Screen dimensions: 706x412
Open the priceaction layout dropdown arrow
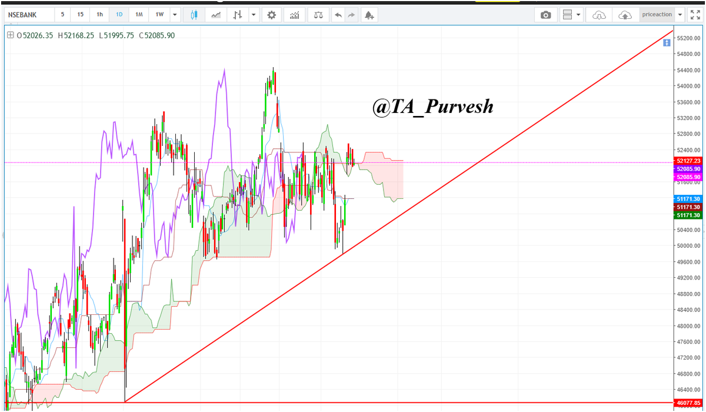point(681,15)
